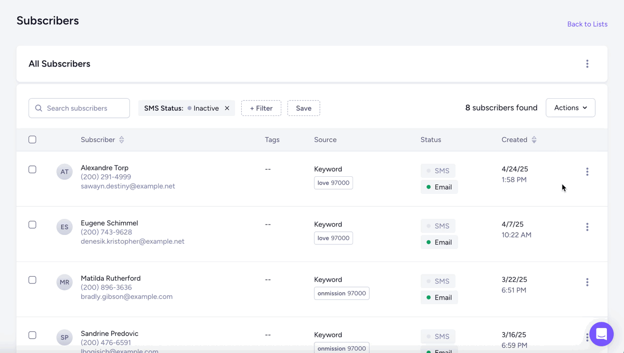This screenshot has height=353, width=624.
Task: Open the All Subscribers options menu
Action: [x=587, y=63]
